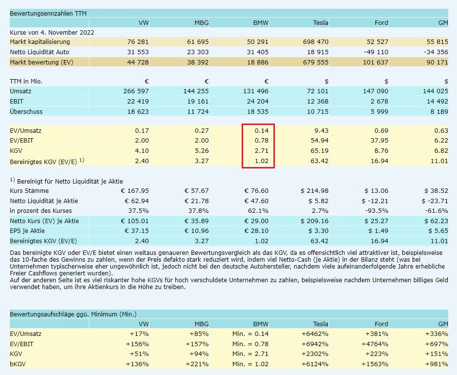Image resolution: width=457 pixels, height=375 pixels.
Task: Select the footnote 'Bereinigt für Netto Liquidität je Aktie'
Action: pyautogui.click(x=70, y=181)
